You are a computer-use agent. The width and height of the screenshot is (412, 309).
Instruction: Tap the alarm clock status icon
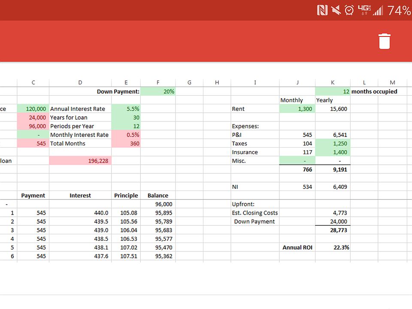349,10
